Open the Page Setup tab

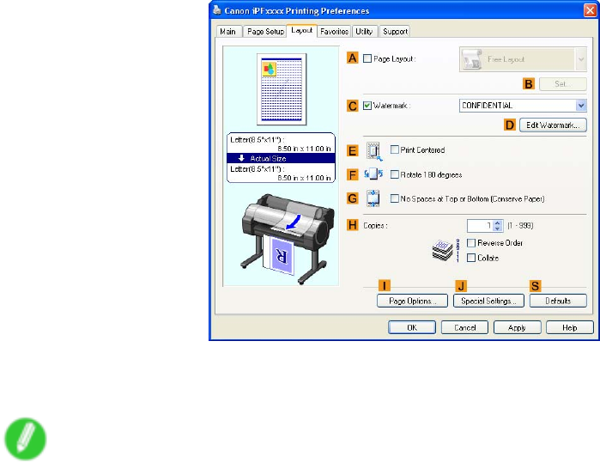point(265,32)
